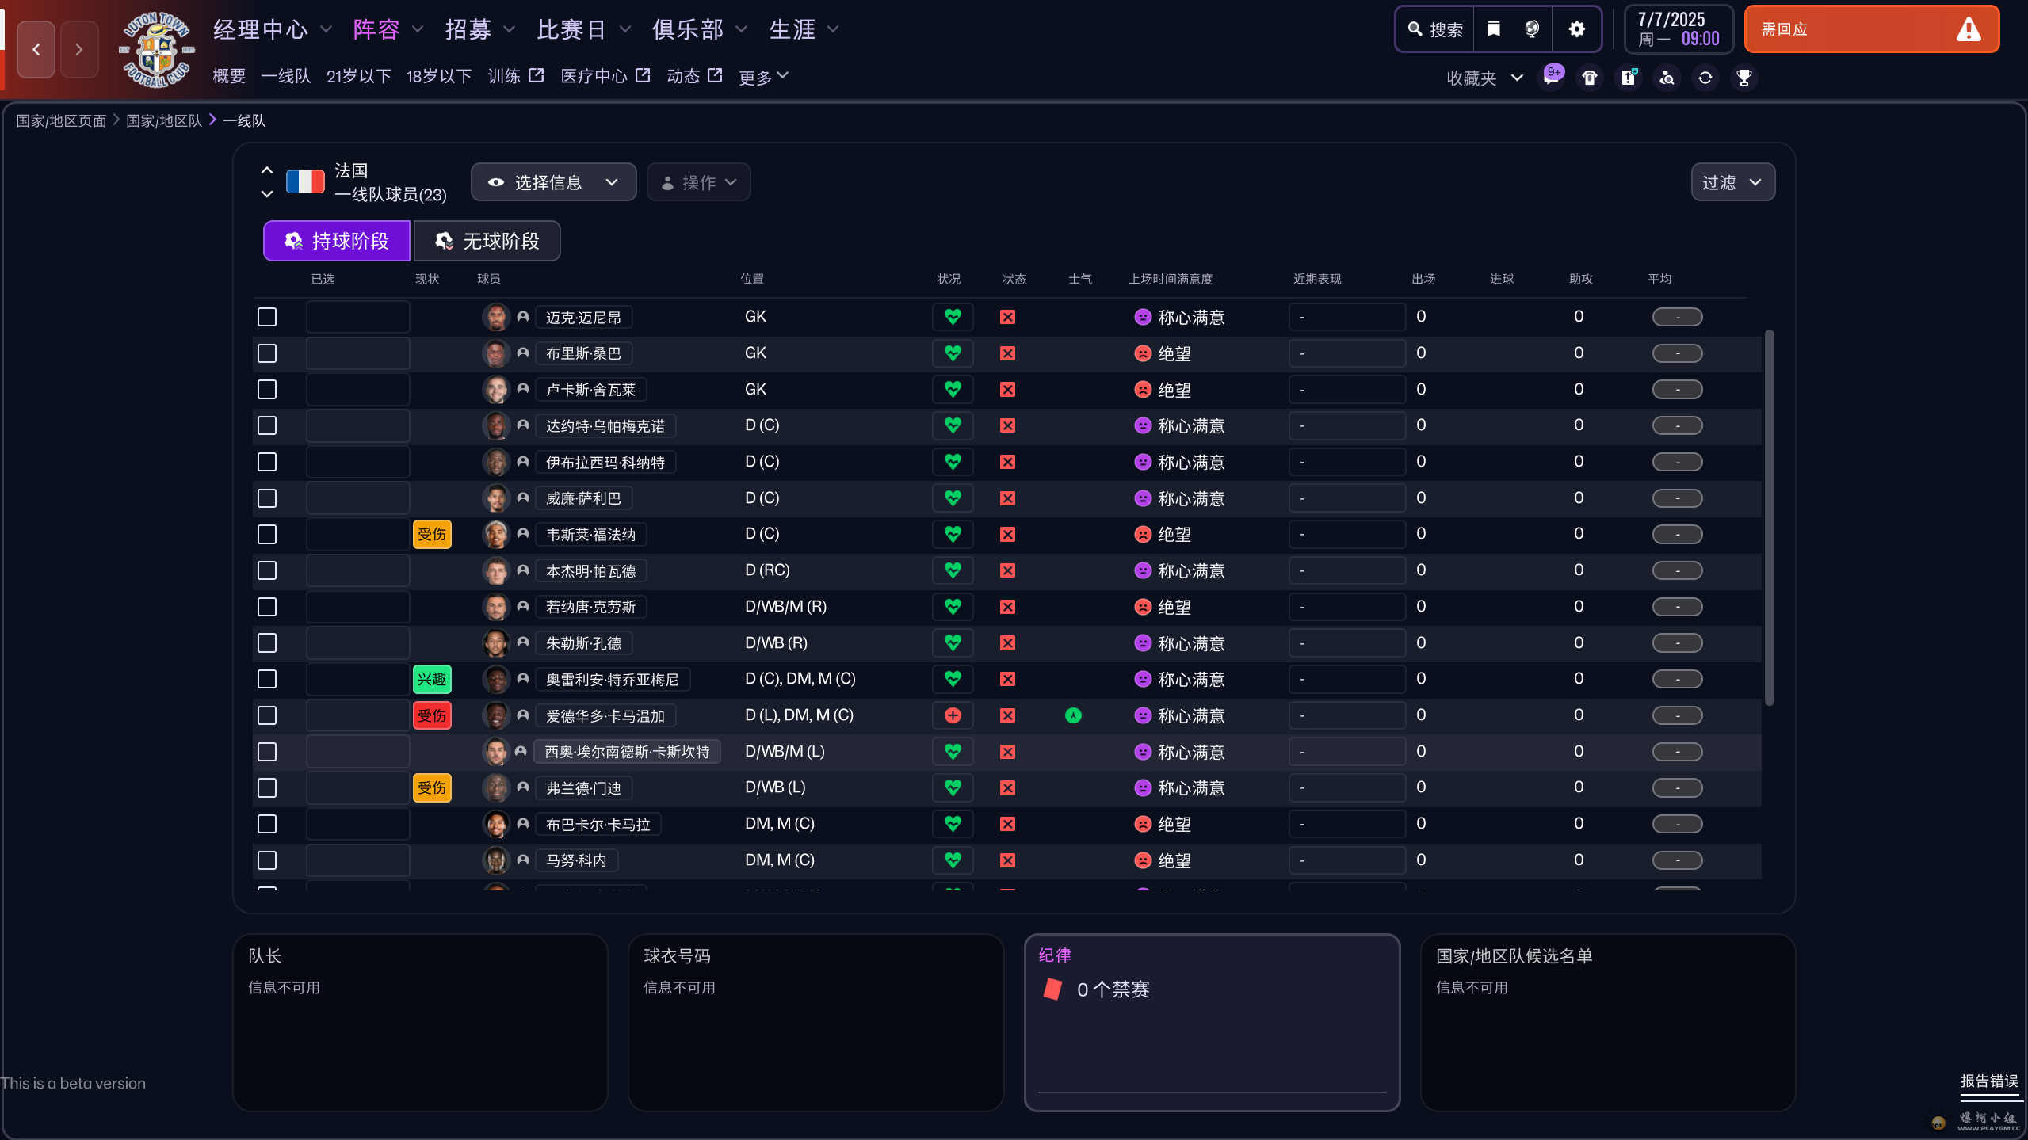
Task: Switch to the 无球阶段 tab
Action: (x=487, y=241)
